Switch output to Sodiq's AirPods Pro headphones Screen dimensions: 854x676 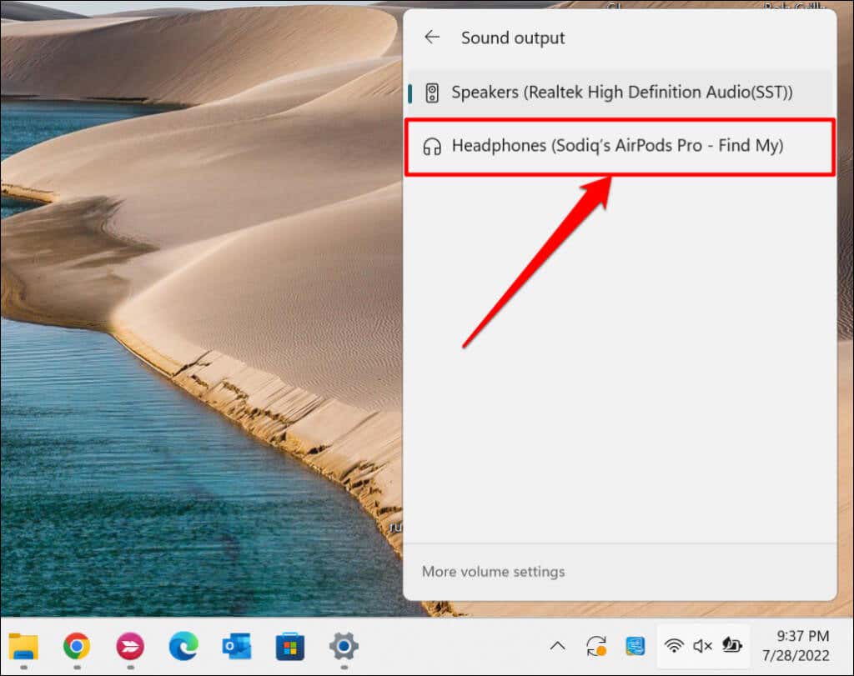[620, 147]
